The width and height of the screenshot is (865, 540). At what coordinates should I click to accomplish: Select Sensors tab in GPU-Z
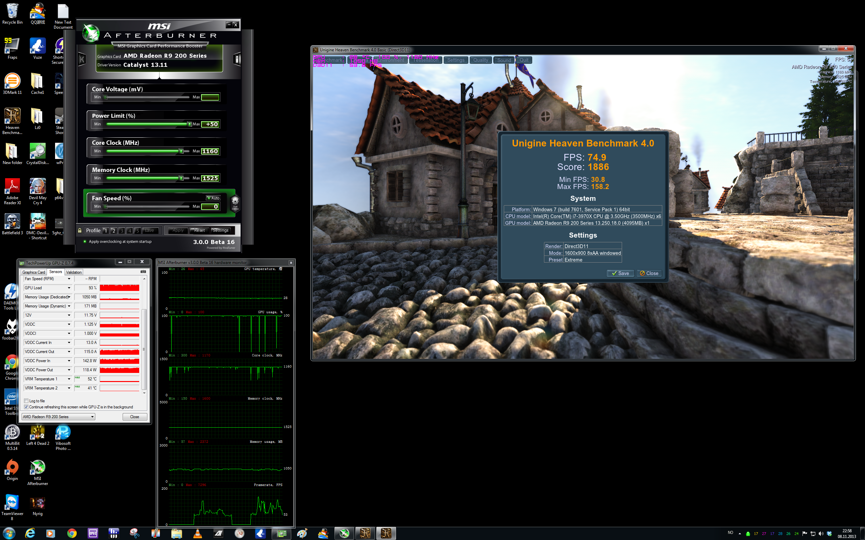tap(55, 272)
